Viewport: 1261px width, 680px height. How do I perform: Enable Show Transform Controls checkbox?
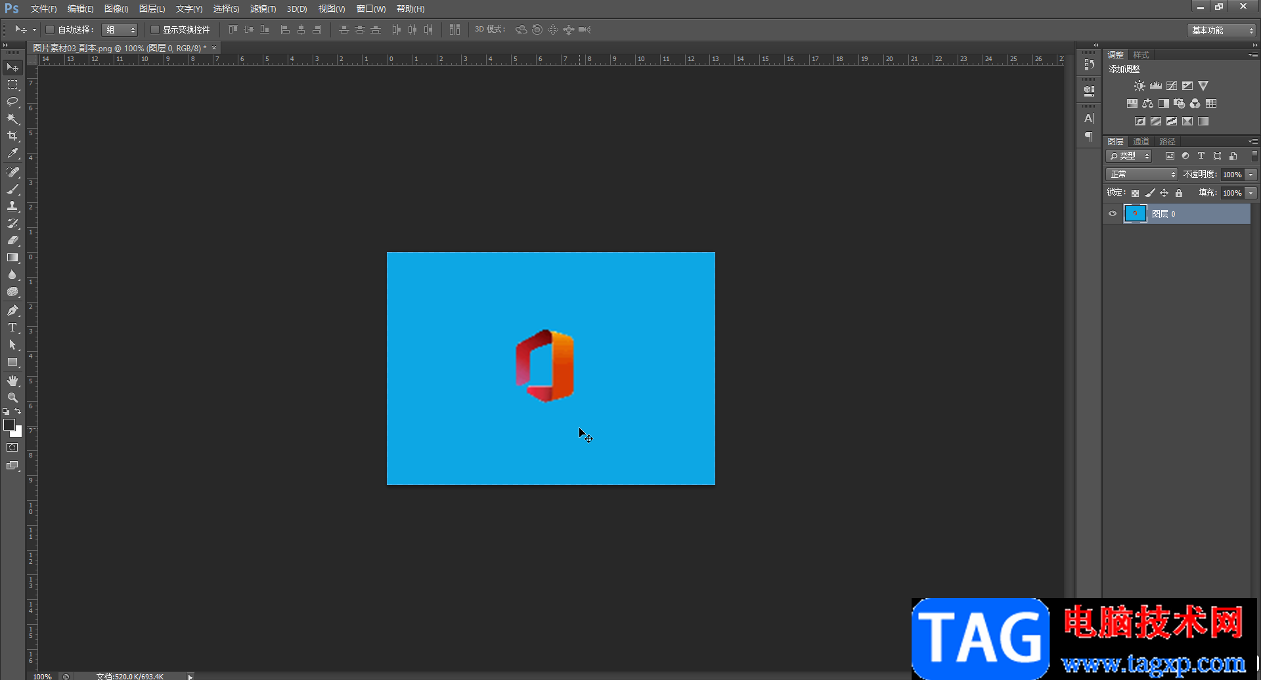click(x=155, y=30)
